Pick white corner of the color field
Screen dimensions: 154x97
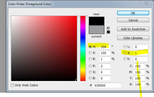pos(12,17)
